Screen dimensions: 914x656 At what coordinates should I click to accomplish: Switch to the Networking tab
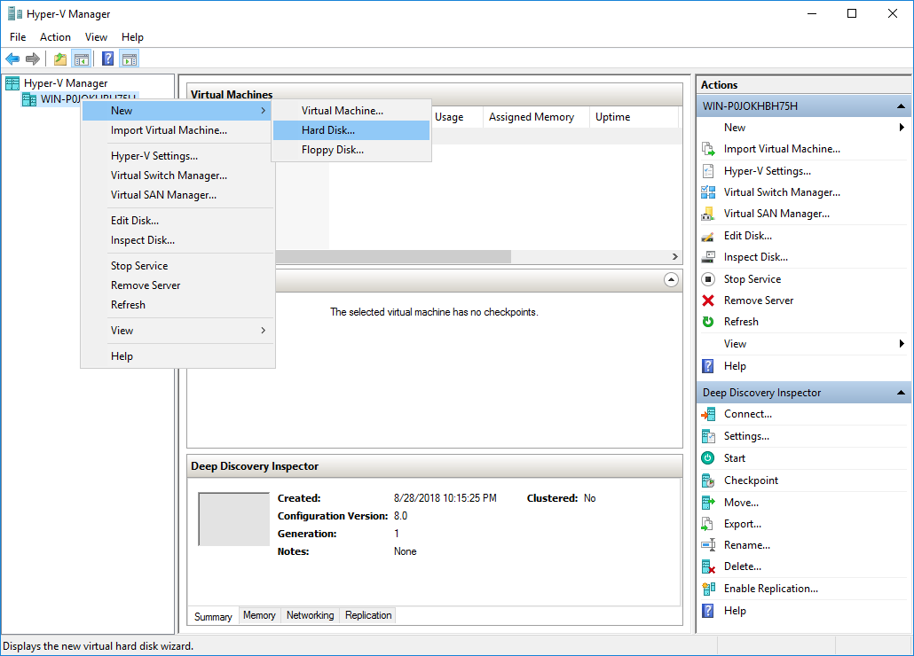pos(309,615)
